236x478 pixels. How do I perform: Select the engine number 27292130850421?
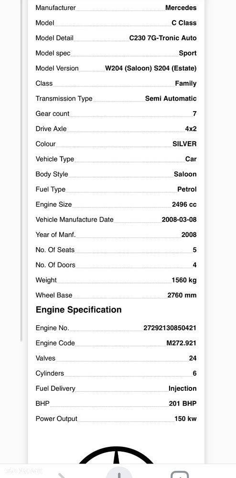pyautogui.click(x=170, y=328)
